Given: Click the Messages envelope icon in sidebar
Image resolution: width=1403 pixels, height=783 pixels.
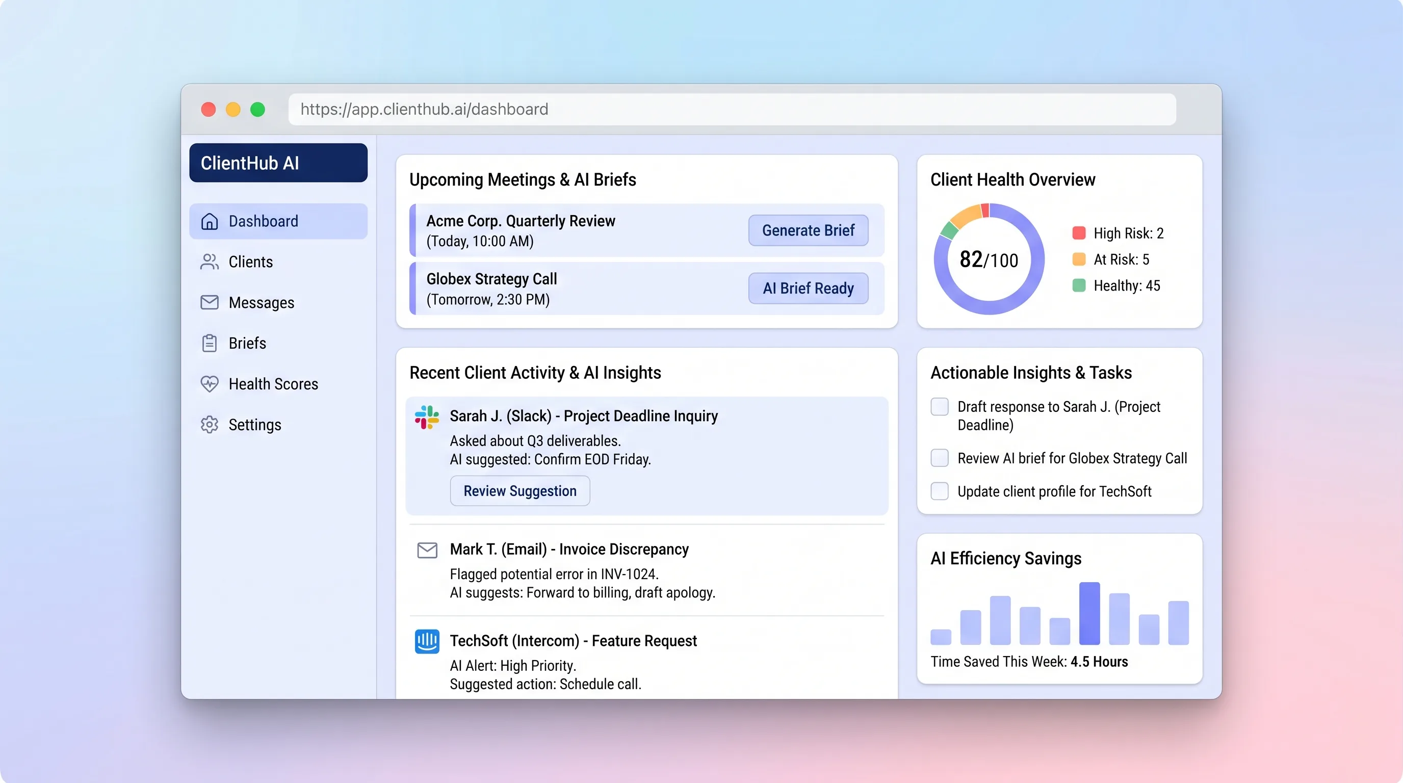Looking at the screenshot, I should point(209,302).
